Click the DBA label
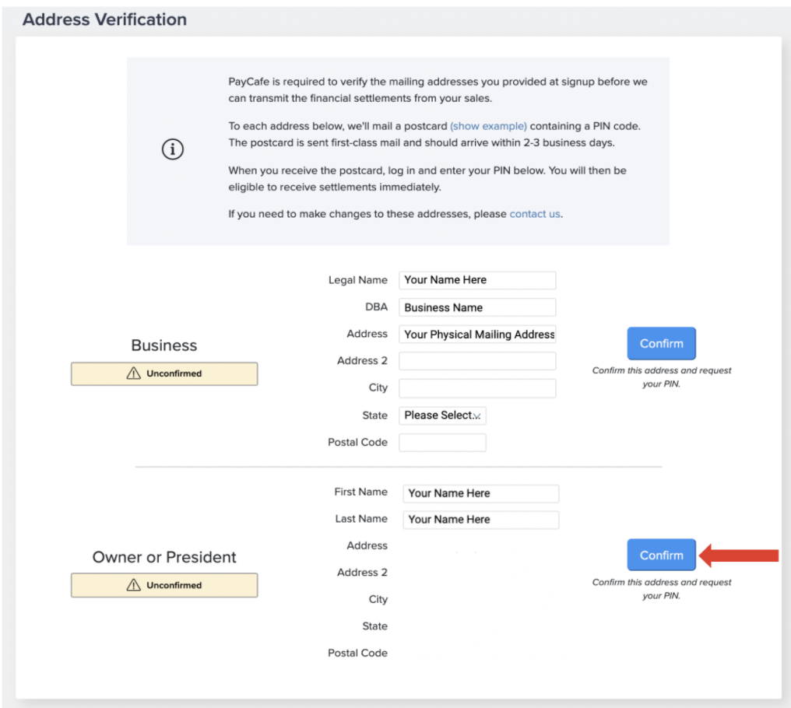Image resolution: width=791 pixels, height=708 pixels. (x=376, y=307)
